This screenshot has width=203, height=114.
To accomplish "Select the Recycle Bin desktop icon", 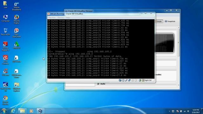I will [x=5, y=32].
